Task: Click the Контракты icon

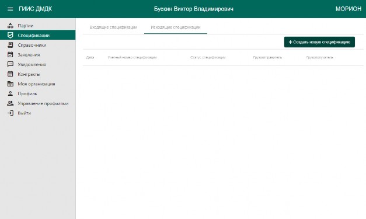Action: [x=11, y=74]
